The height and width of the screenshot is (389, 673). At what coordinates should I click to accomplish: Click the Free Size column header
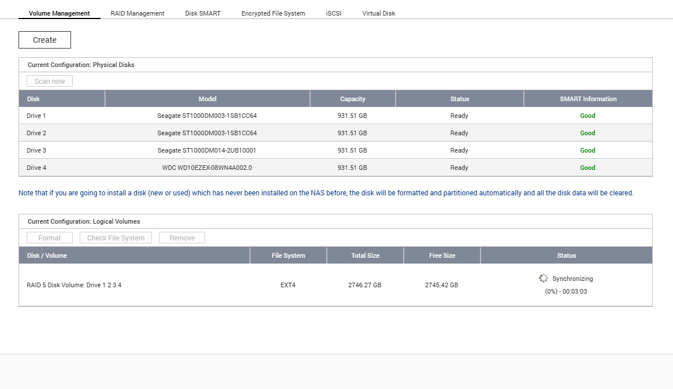pyautogui.click(x=442, y=255)
